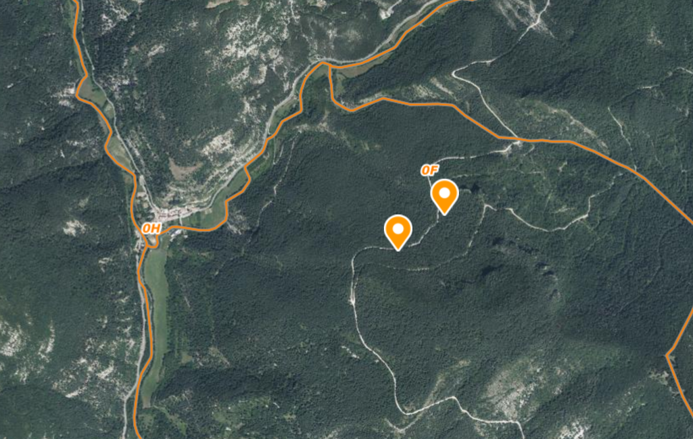The image size is (693, 439).
Task: Click the 0F section label
Action: point(429,170)
